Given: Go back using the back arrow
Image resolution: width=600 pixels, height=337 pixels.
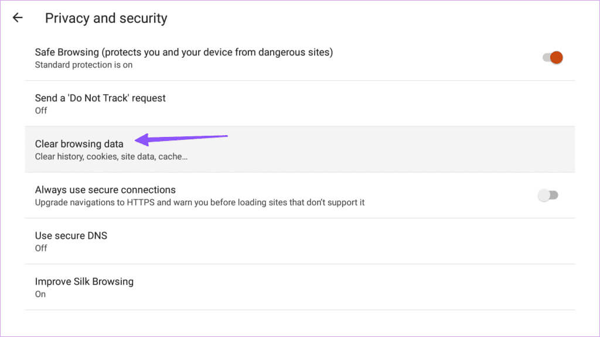Looking at the screenshot, I should 18,18.
